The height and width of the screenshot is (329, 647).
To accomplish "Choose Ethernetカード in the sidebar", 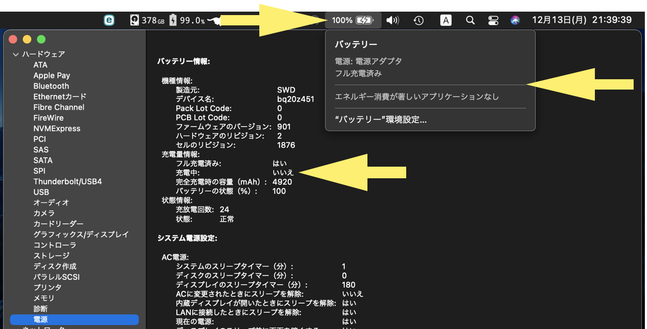I will click(x=60, y=97).
